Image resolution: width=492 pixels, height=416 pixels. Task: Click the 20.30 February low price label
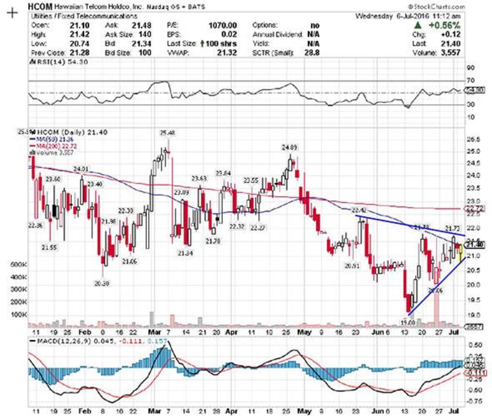tap(102, 283)
